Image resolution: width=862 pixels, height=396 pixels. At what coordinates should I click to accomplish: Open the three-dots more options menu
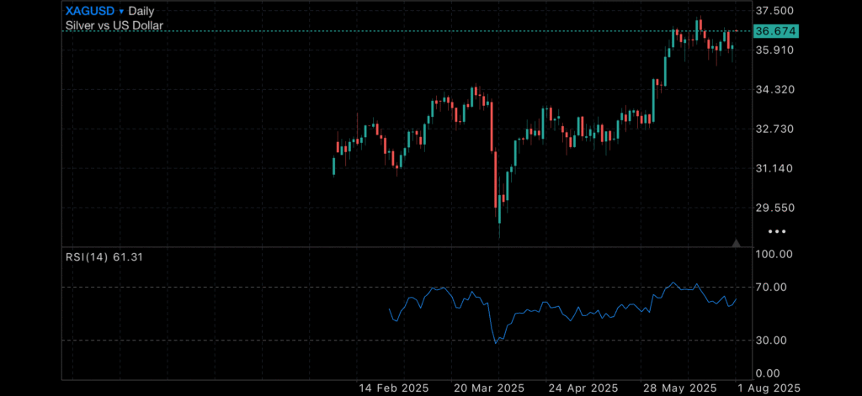(777, 232)
